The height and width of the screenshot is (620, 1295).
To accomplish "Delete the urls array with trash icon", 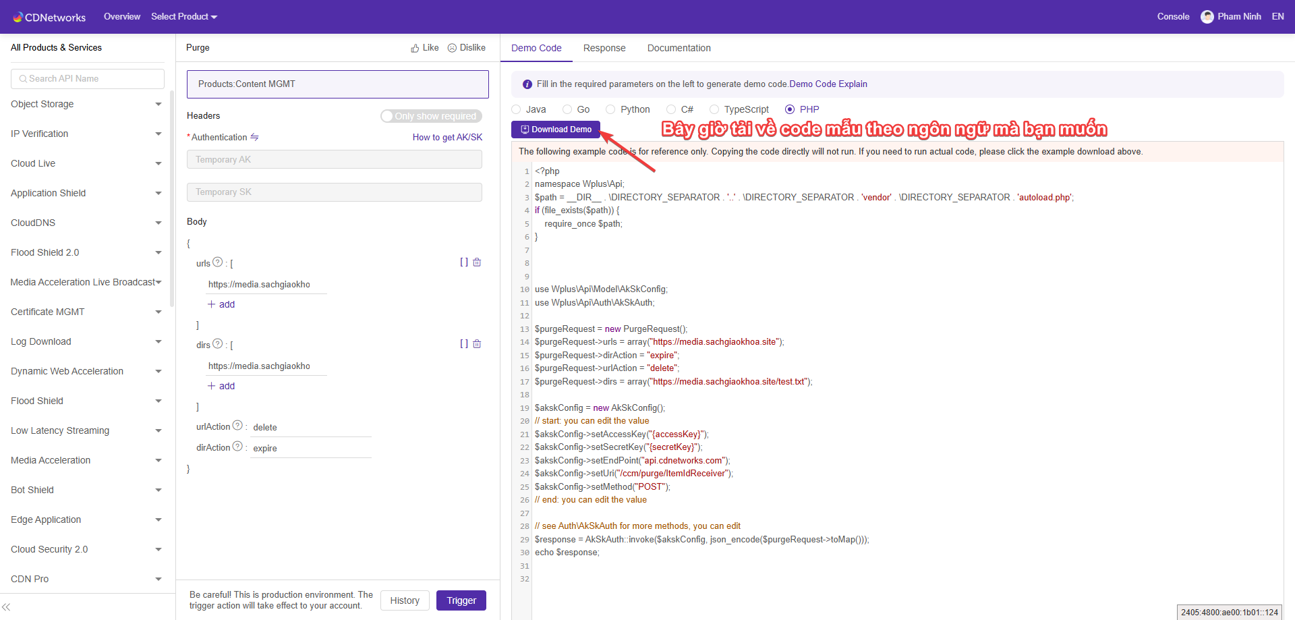I will pyautogui.click(x=477, y=262).
